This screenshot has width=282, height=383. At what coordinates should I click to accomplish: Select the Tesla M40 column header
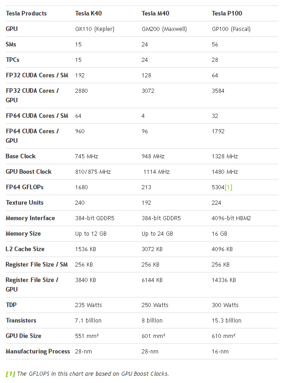pos(155,14)
